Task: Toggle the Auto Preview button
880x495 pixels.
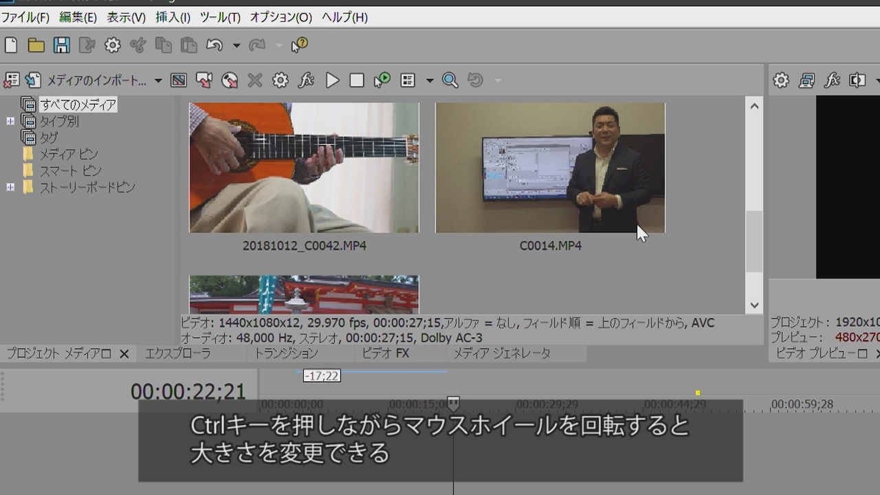Action: tap(382, 80)
